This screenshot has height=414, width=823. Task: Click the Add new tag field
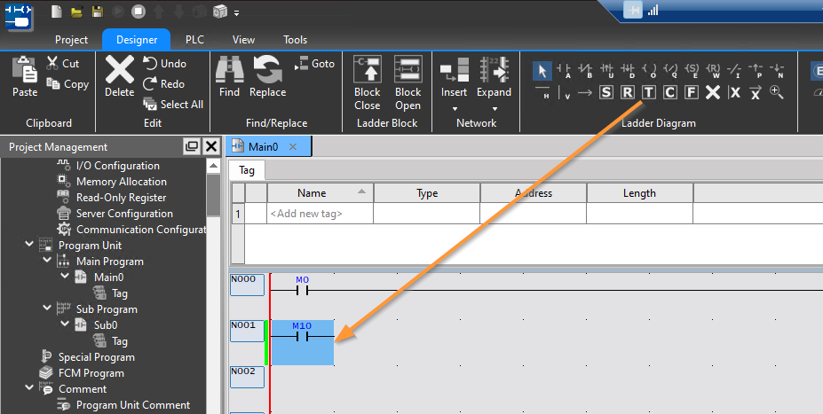click(x=306, y=214)
